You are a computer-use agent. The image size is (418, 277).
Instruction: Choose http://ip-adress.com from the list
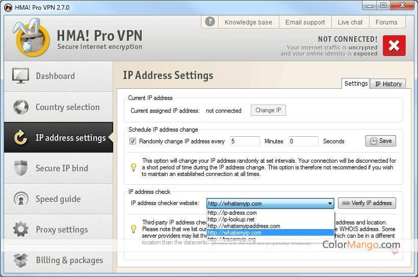point(270,213)
